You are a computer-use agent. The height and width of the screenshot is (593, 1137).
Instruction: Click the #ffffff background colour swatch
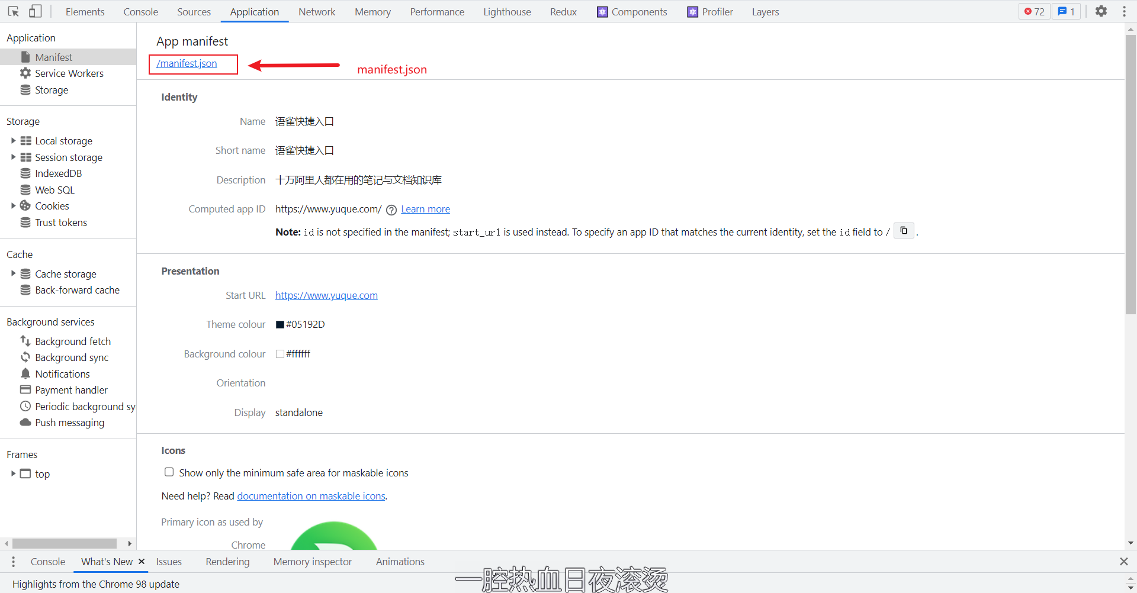(x=280, y=354)
